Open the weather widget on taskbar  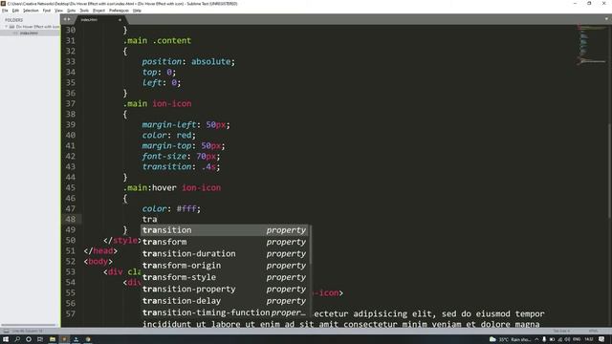pyautogui.click(x=510, y=339)
